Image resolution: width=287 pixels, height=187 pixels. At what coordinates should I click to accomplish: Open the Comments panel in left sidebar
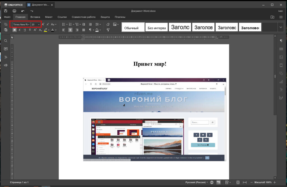[6, 49]
